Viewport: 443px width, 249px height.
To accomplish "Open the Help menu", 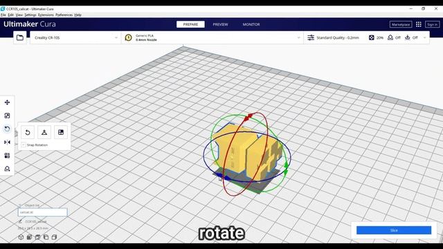I will click(78, 15).
